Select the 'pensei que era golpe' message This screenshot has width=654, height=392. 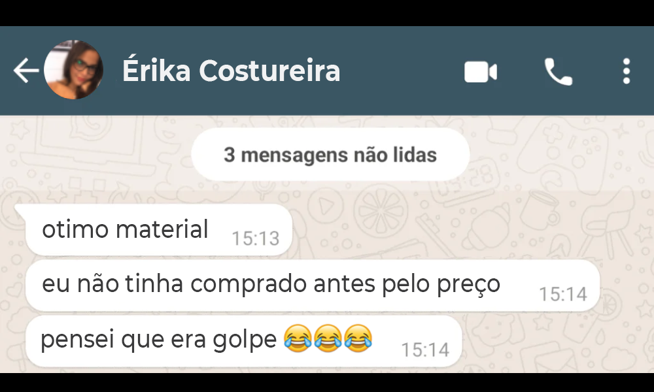click(243, 341)
